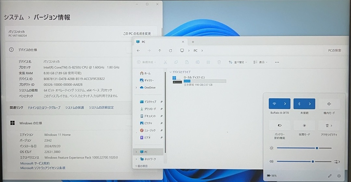This screenshot has width=351, height=182.
Task: Select PC in the navigation pane
Action: coord(148,152)
